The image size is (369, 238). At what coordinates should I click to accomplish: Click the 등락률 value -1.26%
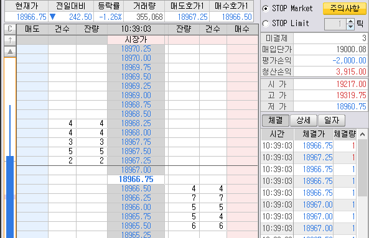coord(110,17)
